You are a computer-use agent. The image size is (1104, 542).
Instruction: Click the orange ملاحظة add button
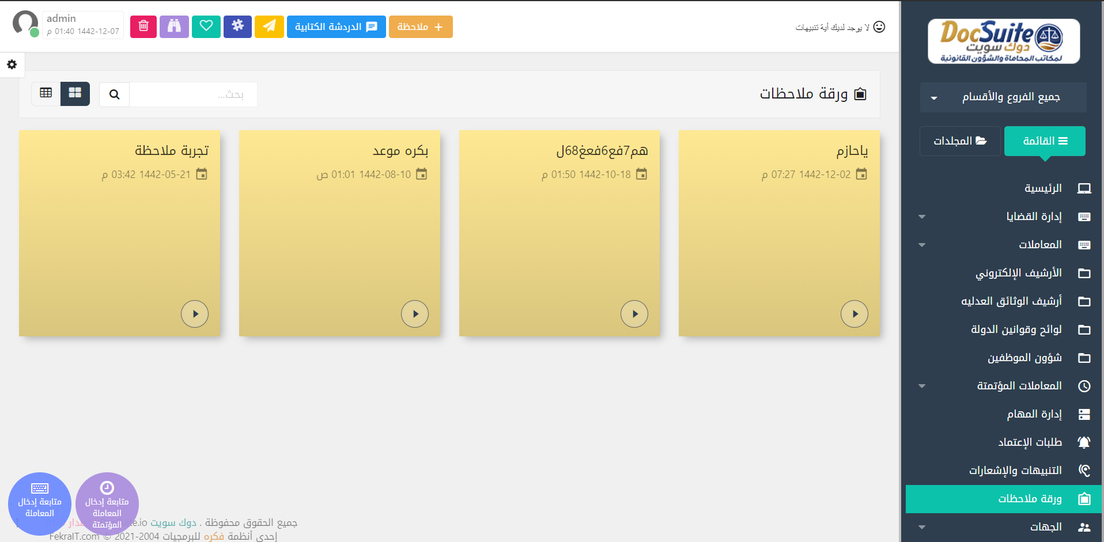tap(421, 27)
